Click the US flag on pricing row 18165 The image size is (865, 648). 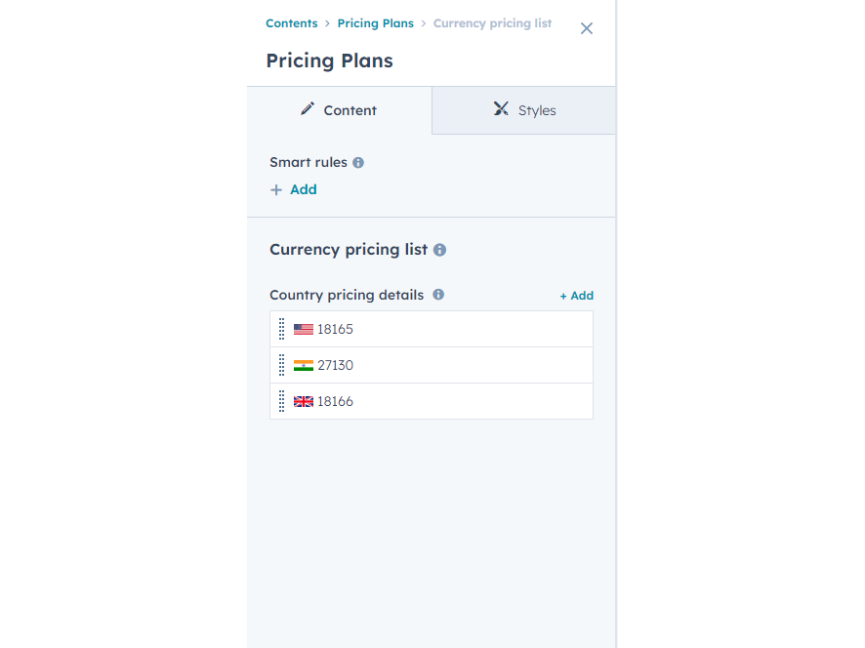coord(303,328)
